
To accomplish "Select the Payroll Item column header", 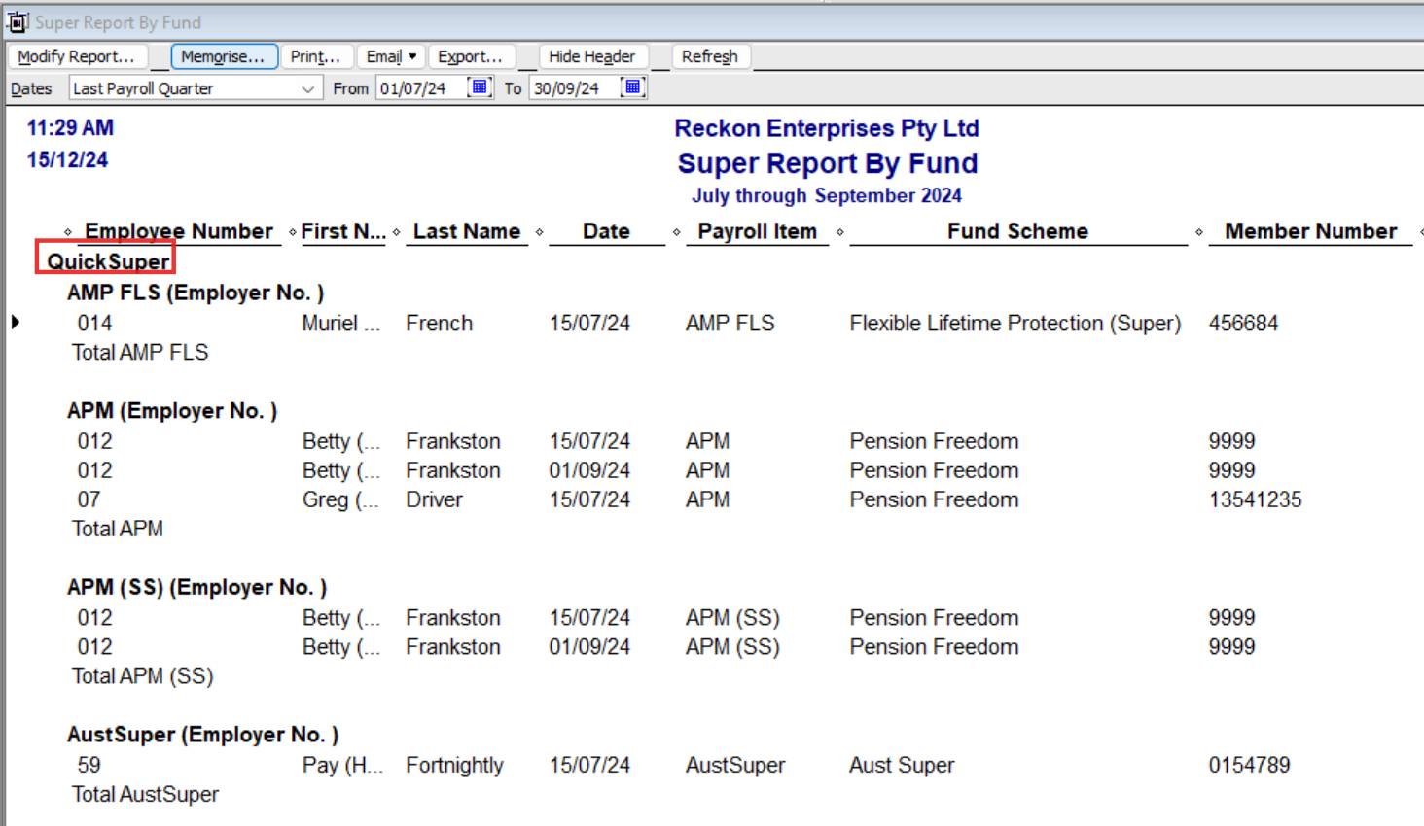I will pyautogui.click(x=758, y=231).
